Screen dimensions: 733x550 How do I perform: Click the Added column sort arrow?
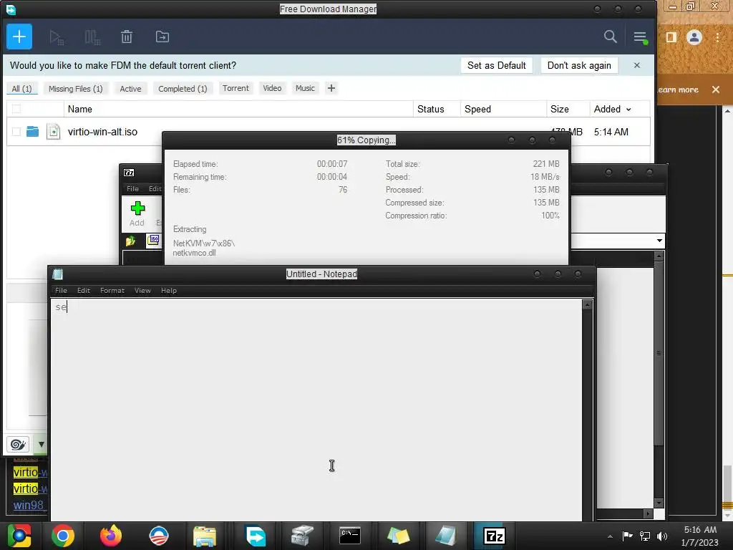click(x=628, y=110)
